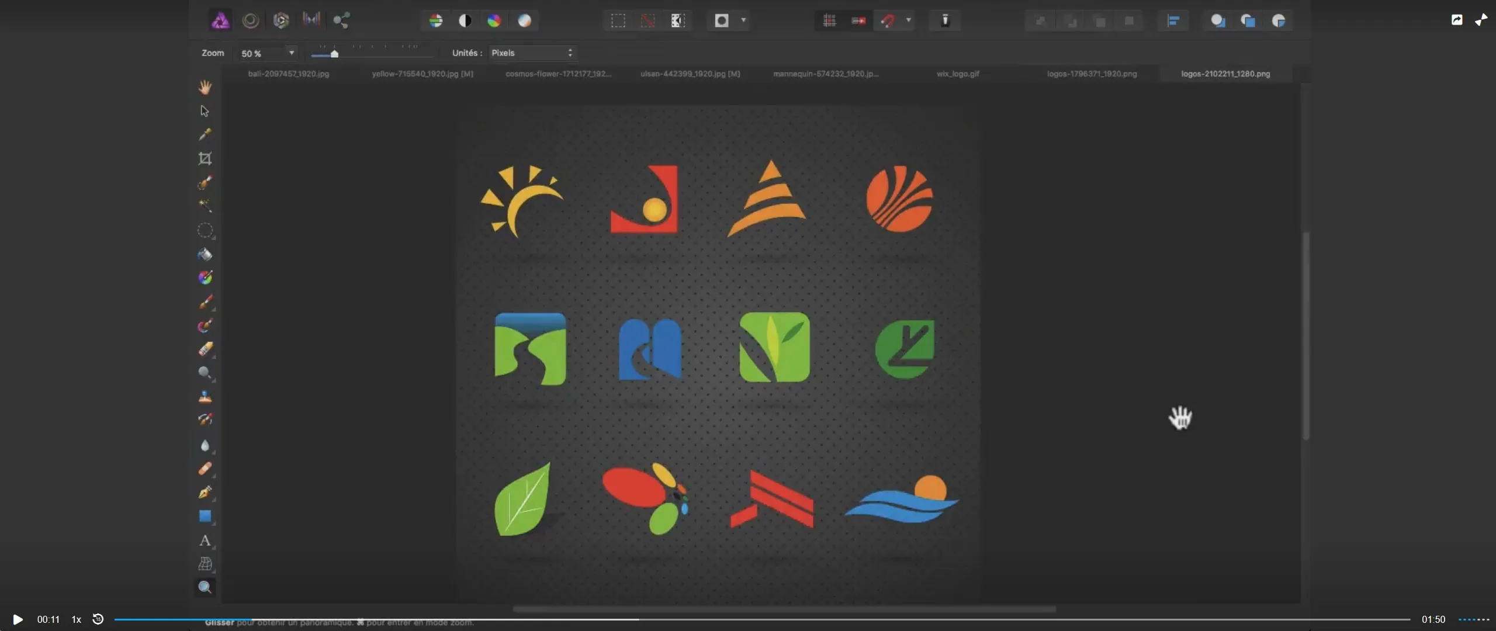This screenshot has width=1496, height=631.
Task: Select the Pen tool
Action: click(x=205, y=493)
